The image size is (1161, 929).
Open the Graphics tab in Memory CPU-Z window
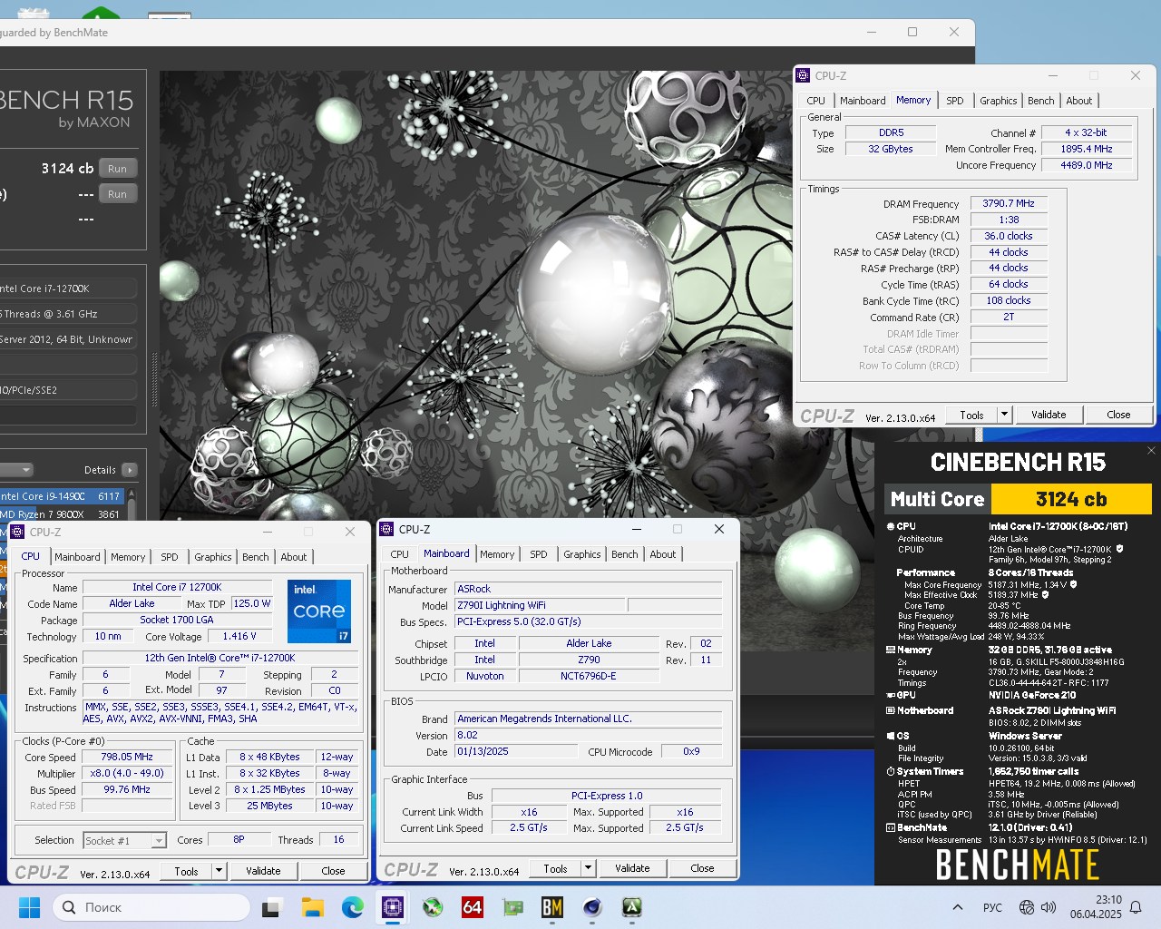tap(998, 101)
